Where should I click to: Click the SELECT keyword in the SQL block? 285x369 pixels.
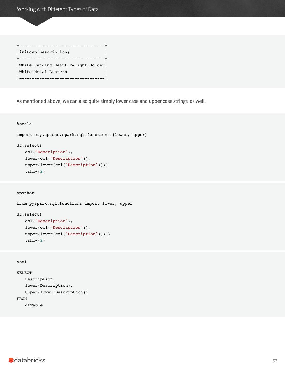coord(24,273)
